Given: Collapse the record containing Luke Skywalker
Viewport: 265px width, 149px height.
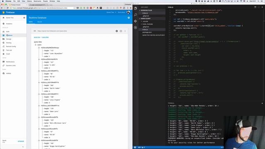Looking at the screenshot, I should [39, 48].
